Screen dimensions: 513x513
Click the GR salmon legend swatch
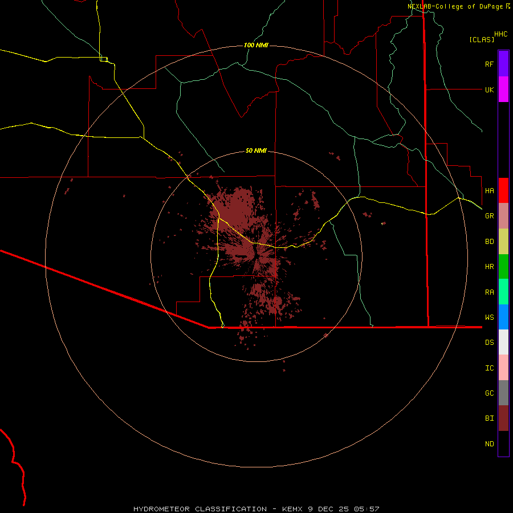click(x=503, y=216)
